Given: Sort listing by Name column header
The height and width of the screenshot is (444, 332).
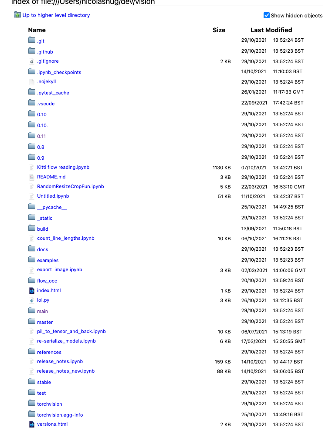Looking at the screenshot, I should 37,30.
